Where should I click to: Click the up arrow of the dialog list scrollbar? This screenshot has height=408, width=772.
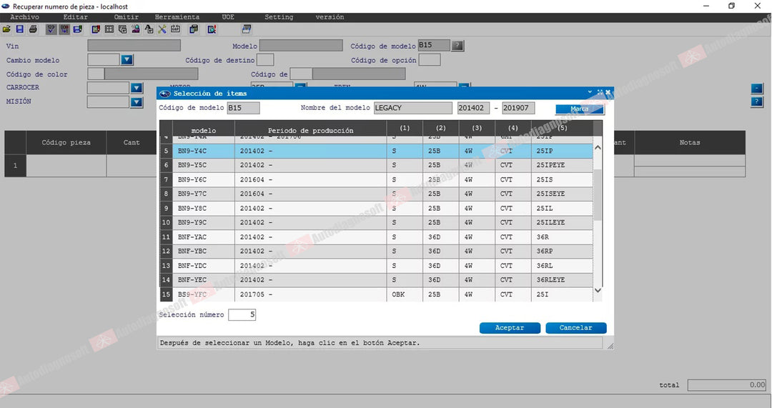pyautogui.click(x=598, y=148)
